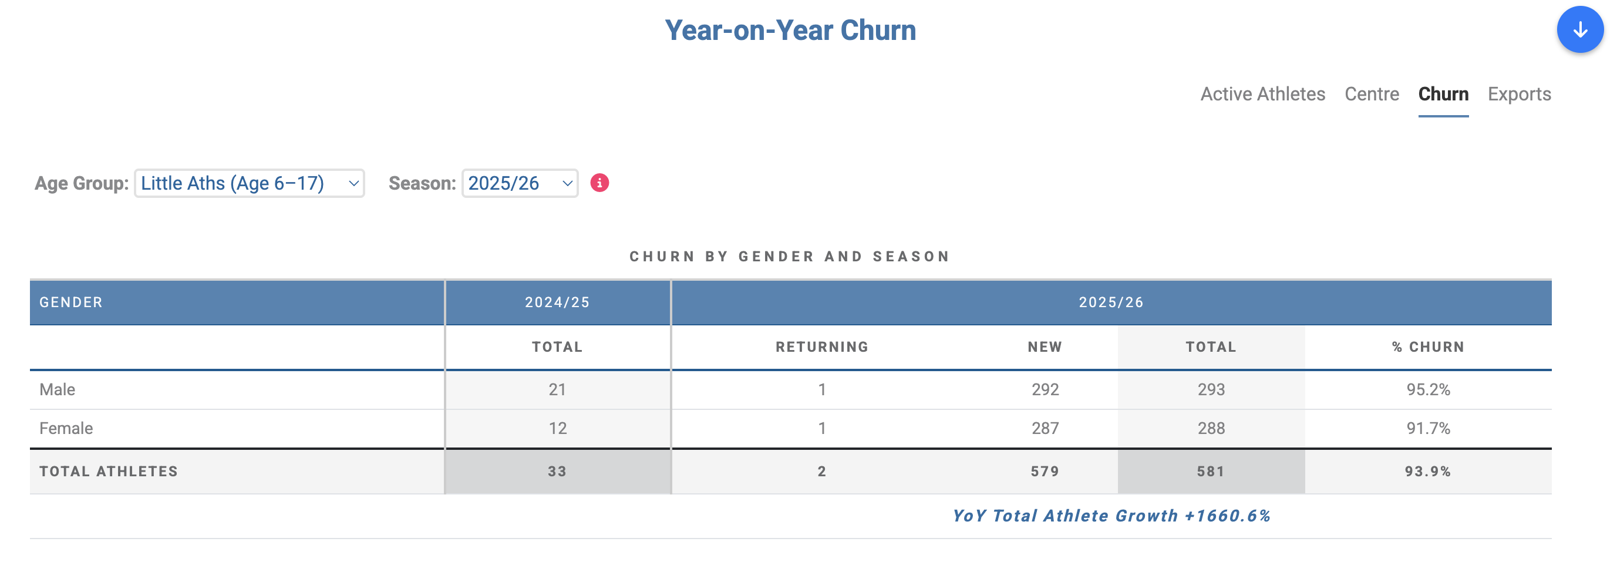Image resolution: width=1617 pixels, height=572 pixels.
Task: Click the 2024/25 season header
Action: pos(557,302)
